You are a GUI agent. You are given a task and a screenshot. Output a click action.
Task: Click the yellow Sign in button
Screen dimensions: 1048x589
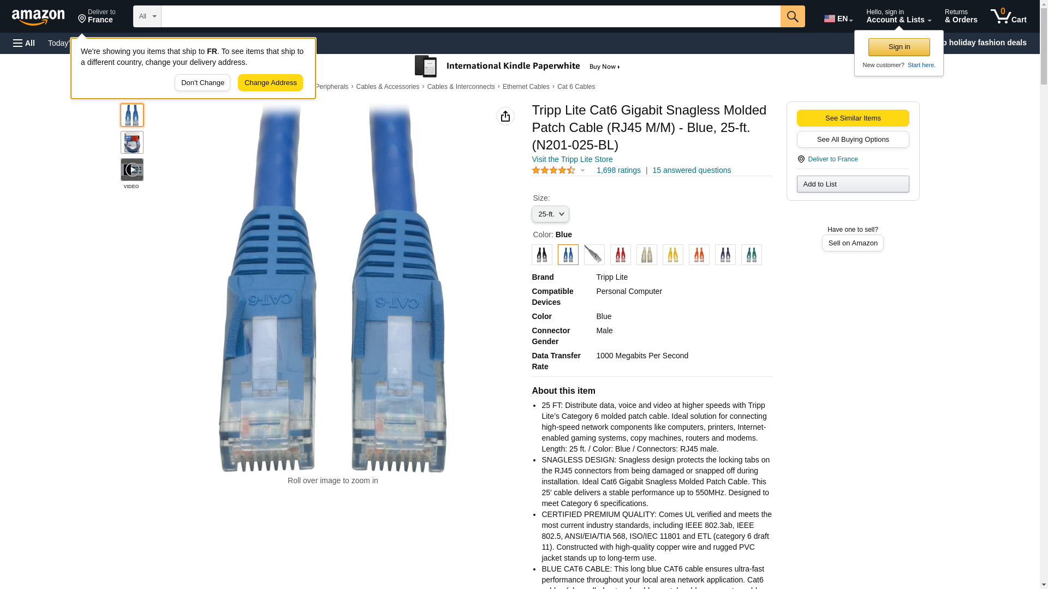[x=899, y=47]
